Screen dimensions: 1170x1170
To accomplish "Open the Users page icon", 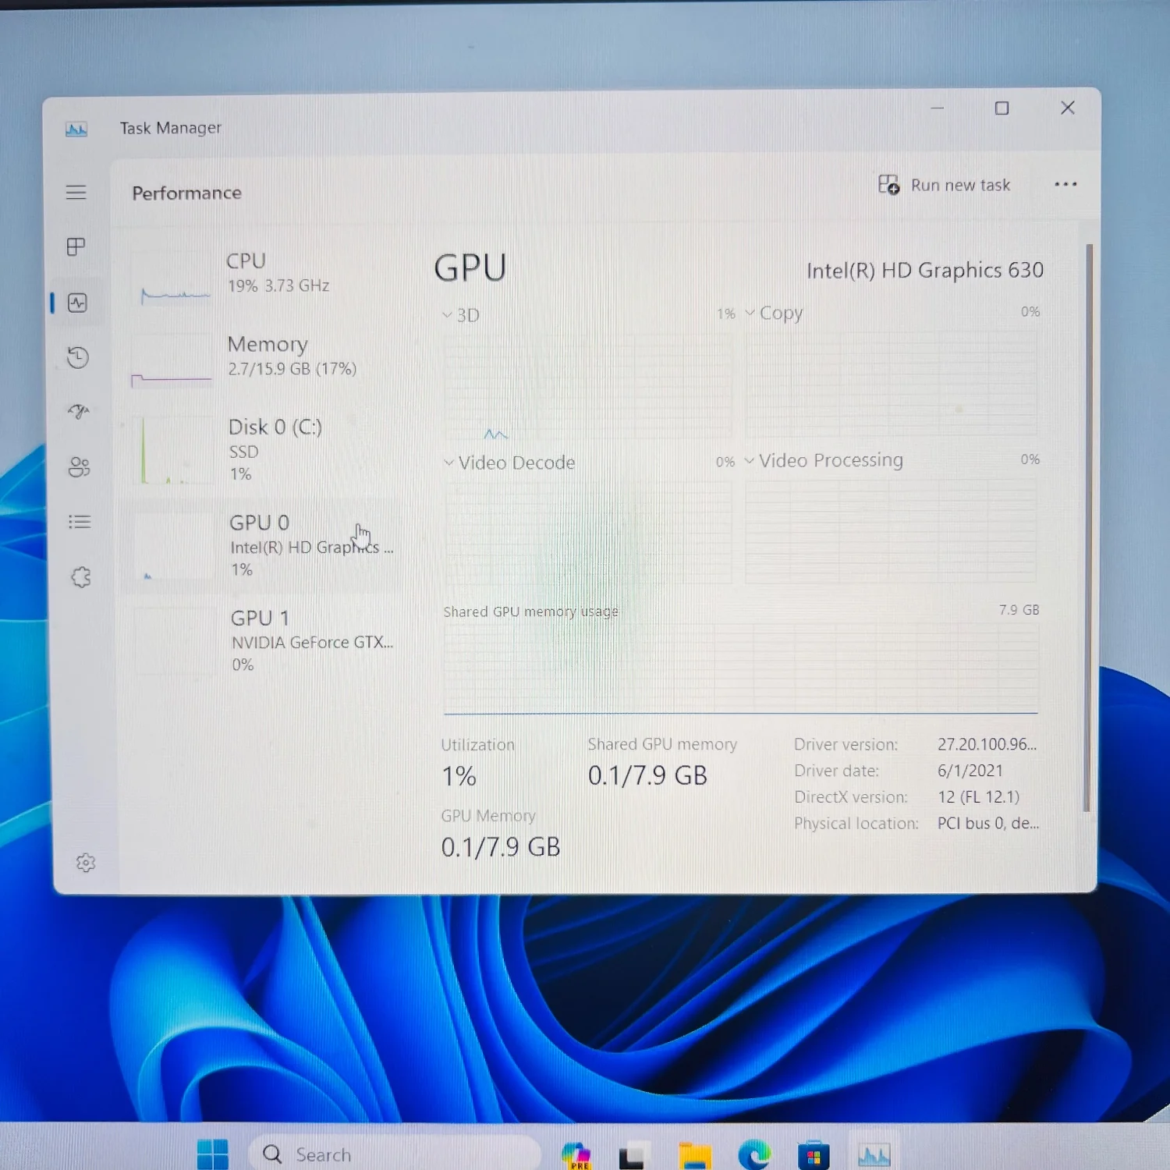I will (80, 467).
